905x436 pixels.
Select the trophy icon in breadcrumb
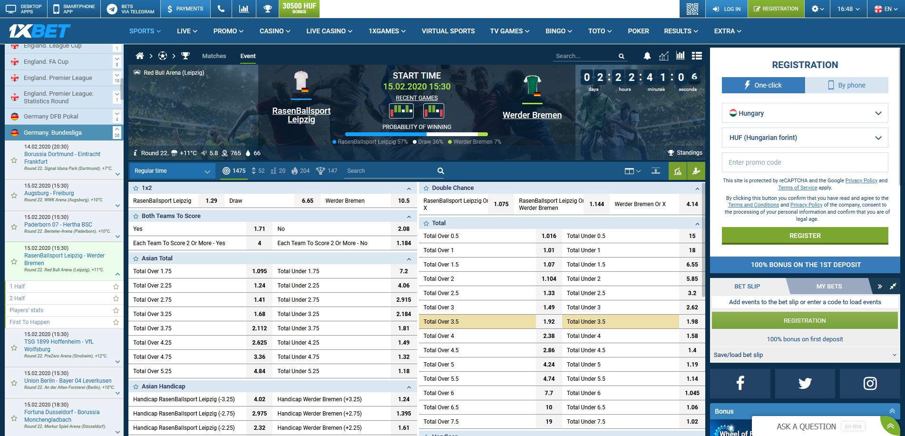coord(185,56)
